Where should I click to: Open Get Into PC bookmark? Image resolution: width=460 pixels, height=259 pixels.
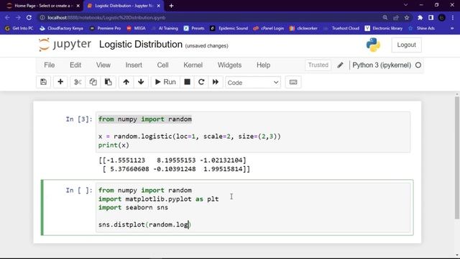(x=19, y=28)
